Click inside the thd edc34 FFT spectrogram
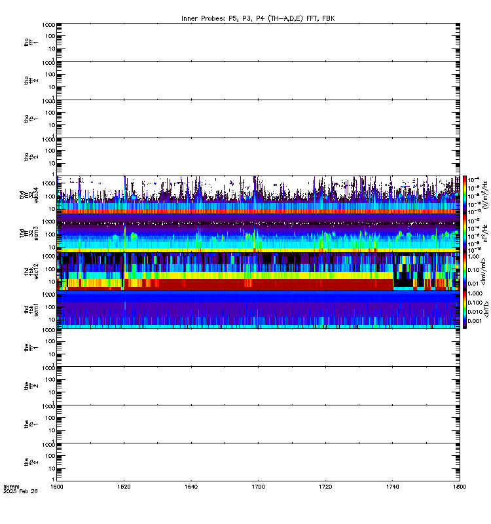Screen dimensions: 491x524 click(258, 195)
